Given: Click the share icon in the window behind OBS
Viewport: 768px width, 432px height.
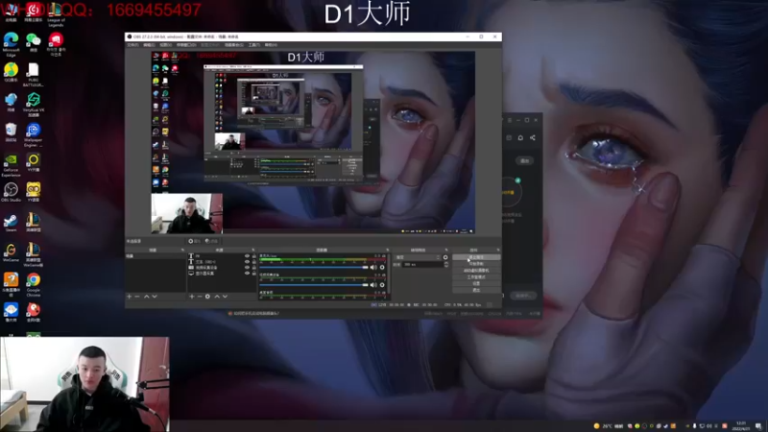Looking at the screenshot, I should (x=533, y=137).
